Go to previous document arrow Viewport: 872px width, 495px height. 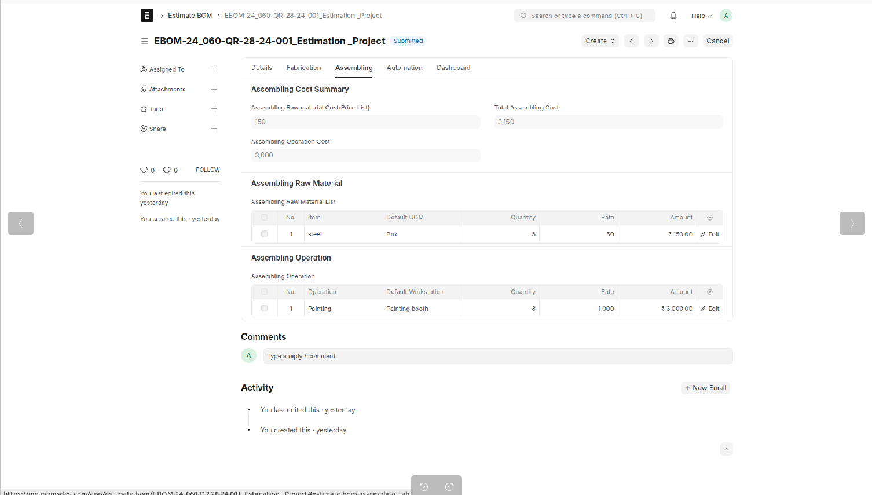click(x=632, y=41)
